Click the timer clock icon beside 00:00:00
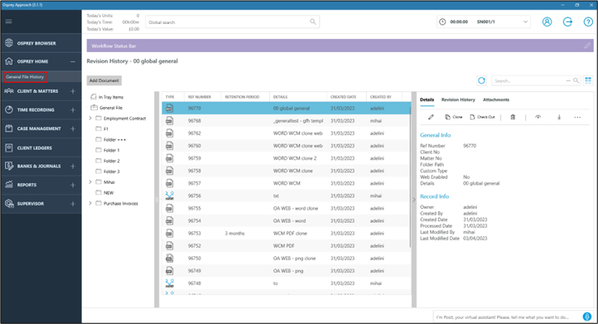 click(x=442, y=22)
